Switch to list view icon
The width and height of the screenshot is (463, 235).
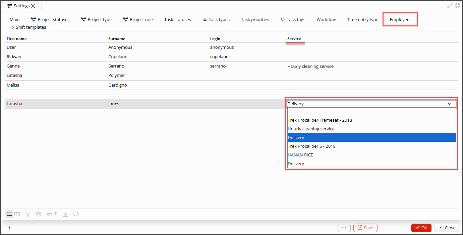click(x=9, y=214)
